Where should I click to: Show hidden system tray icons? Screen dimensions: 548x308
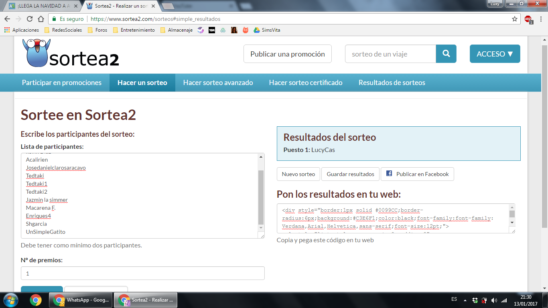coord(465,300)
